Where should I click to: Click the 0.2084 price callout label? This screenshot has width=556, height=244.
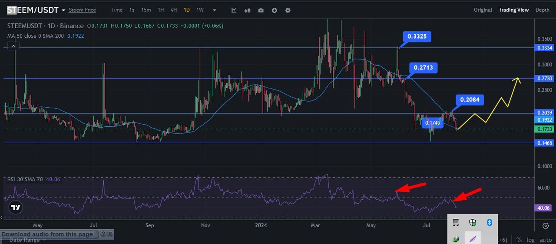(x=470, y=100)
